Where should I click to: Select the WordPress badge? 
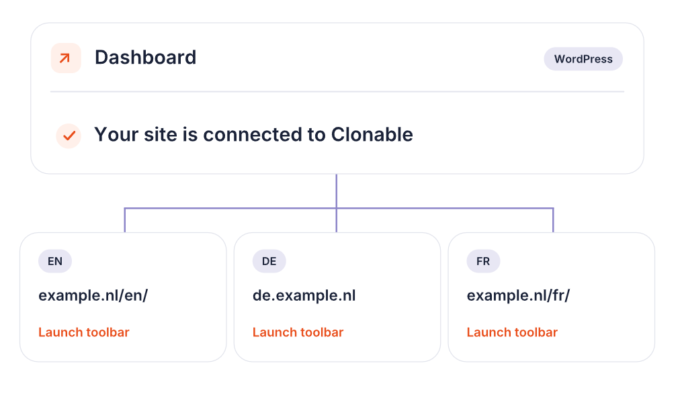coord(583,59)
